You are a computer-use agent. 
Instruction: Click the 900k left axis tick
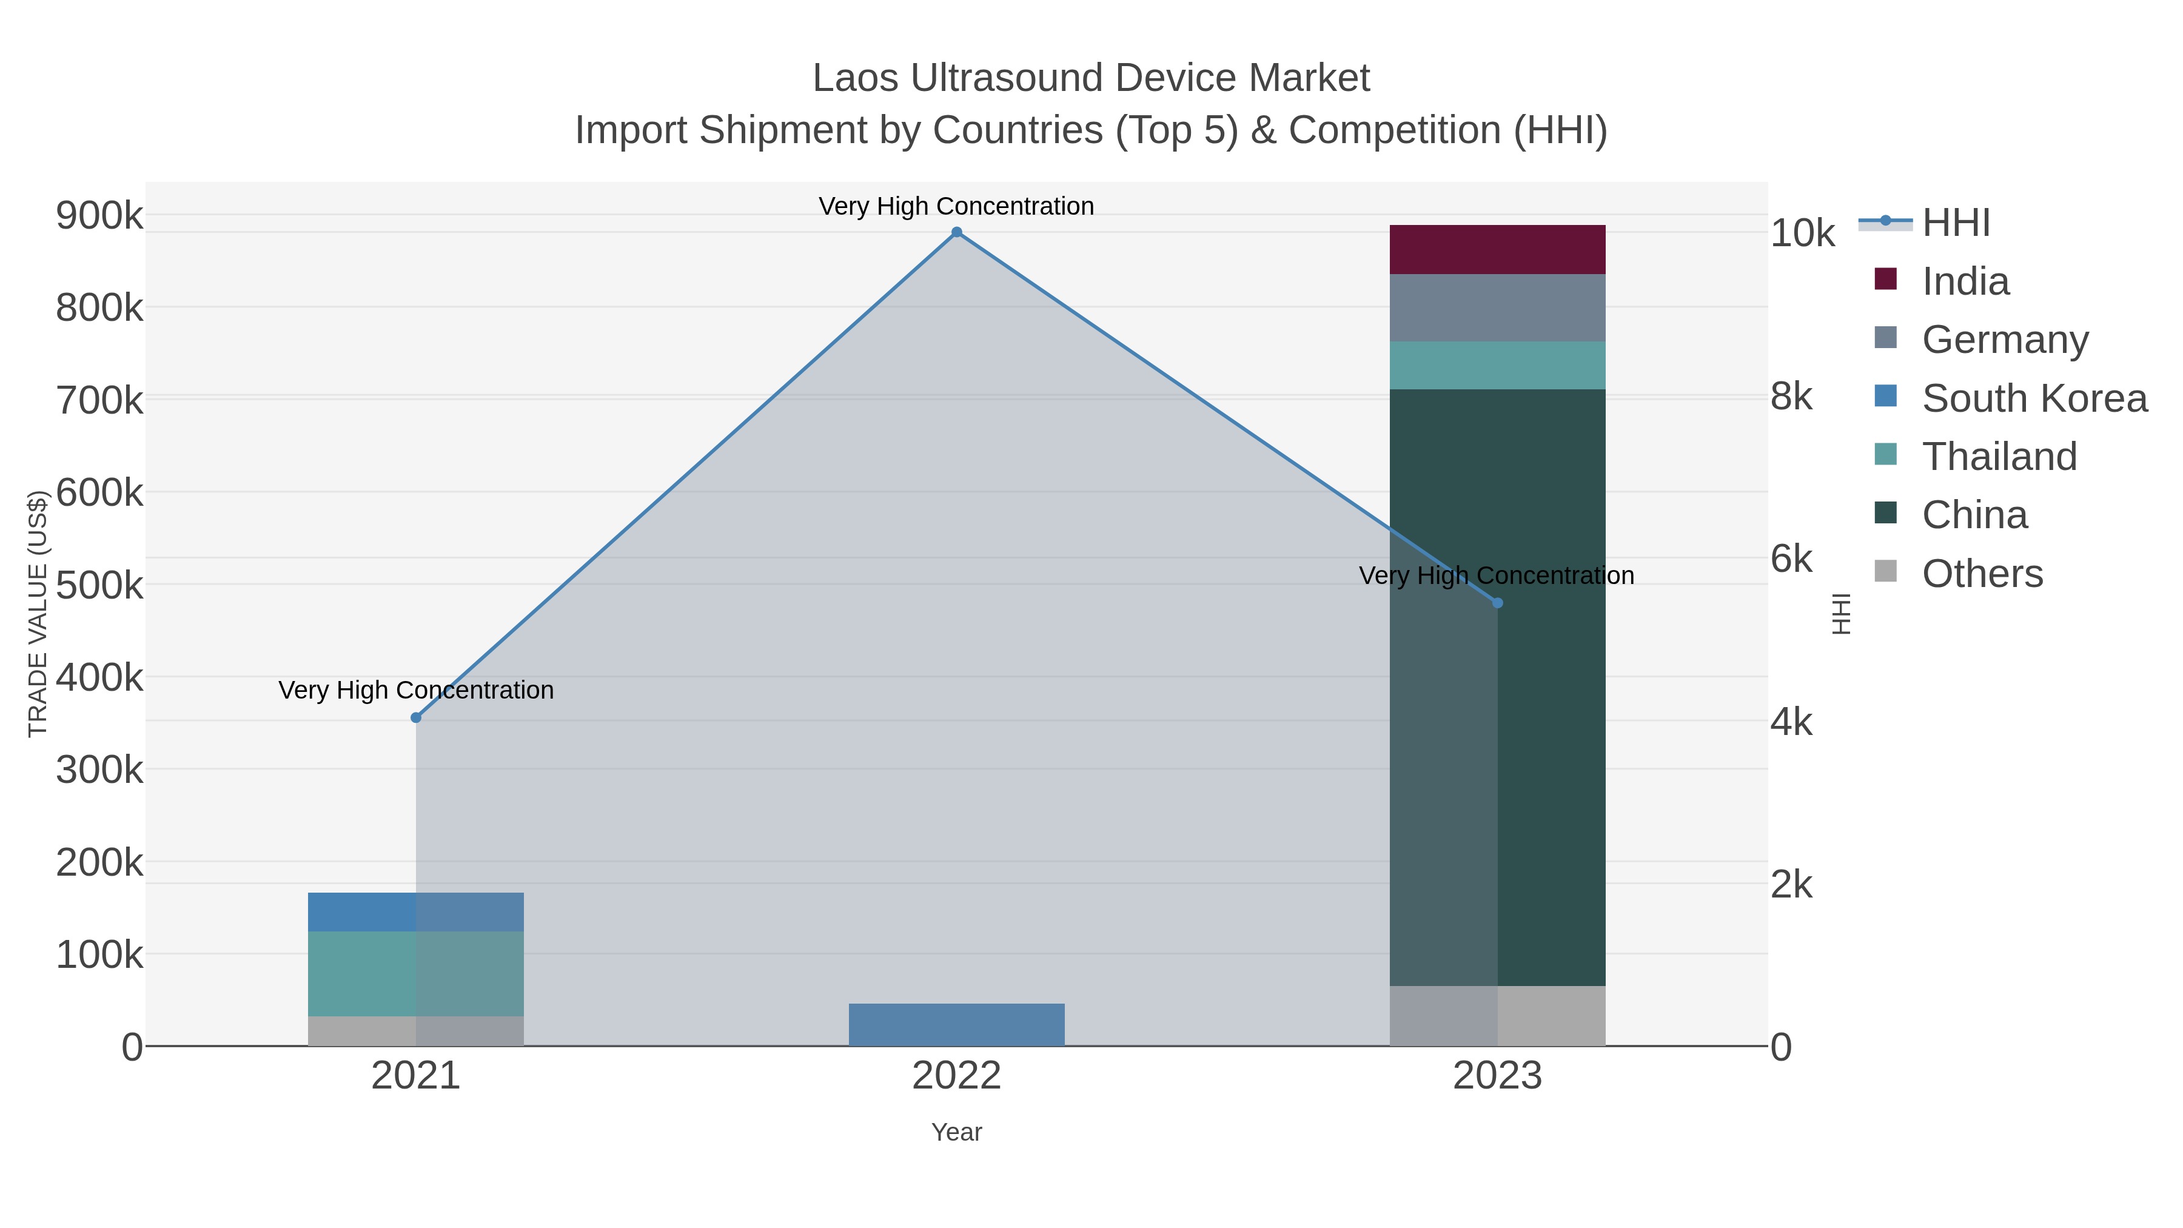pos(100,216)
